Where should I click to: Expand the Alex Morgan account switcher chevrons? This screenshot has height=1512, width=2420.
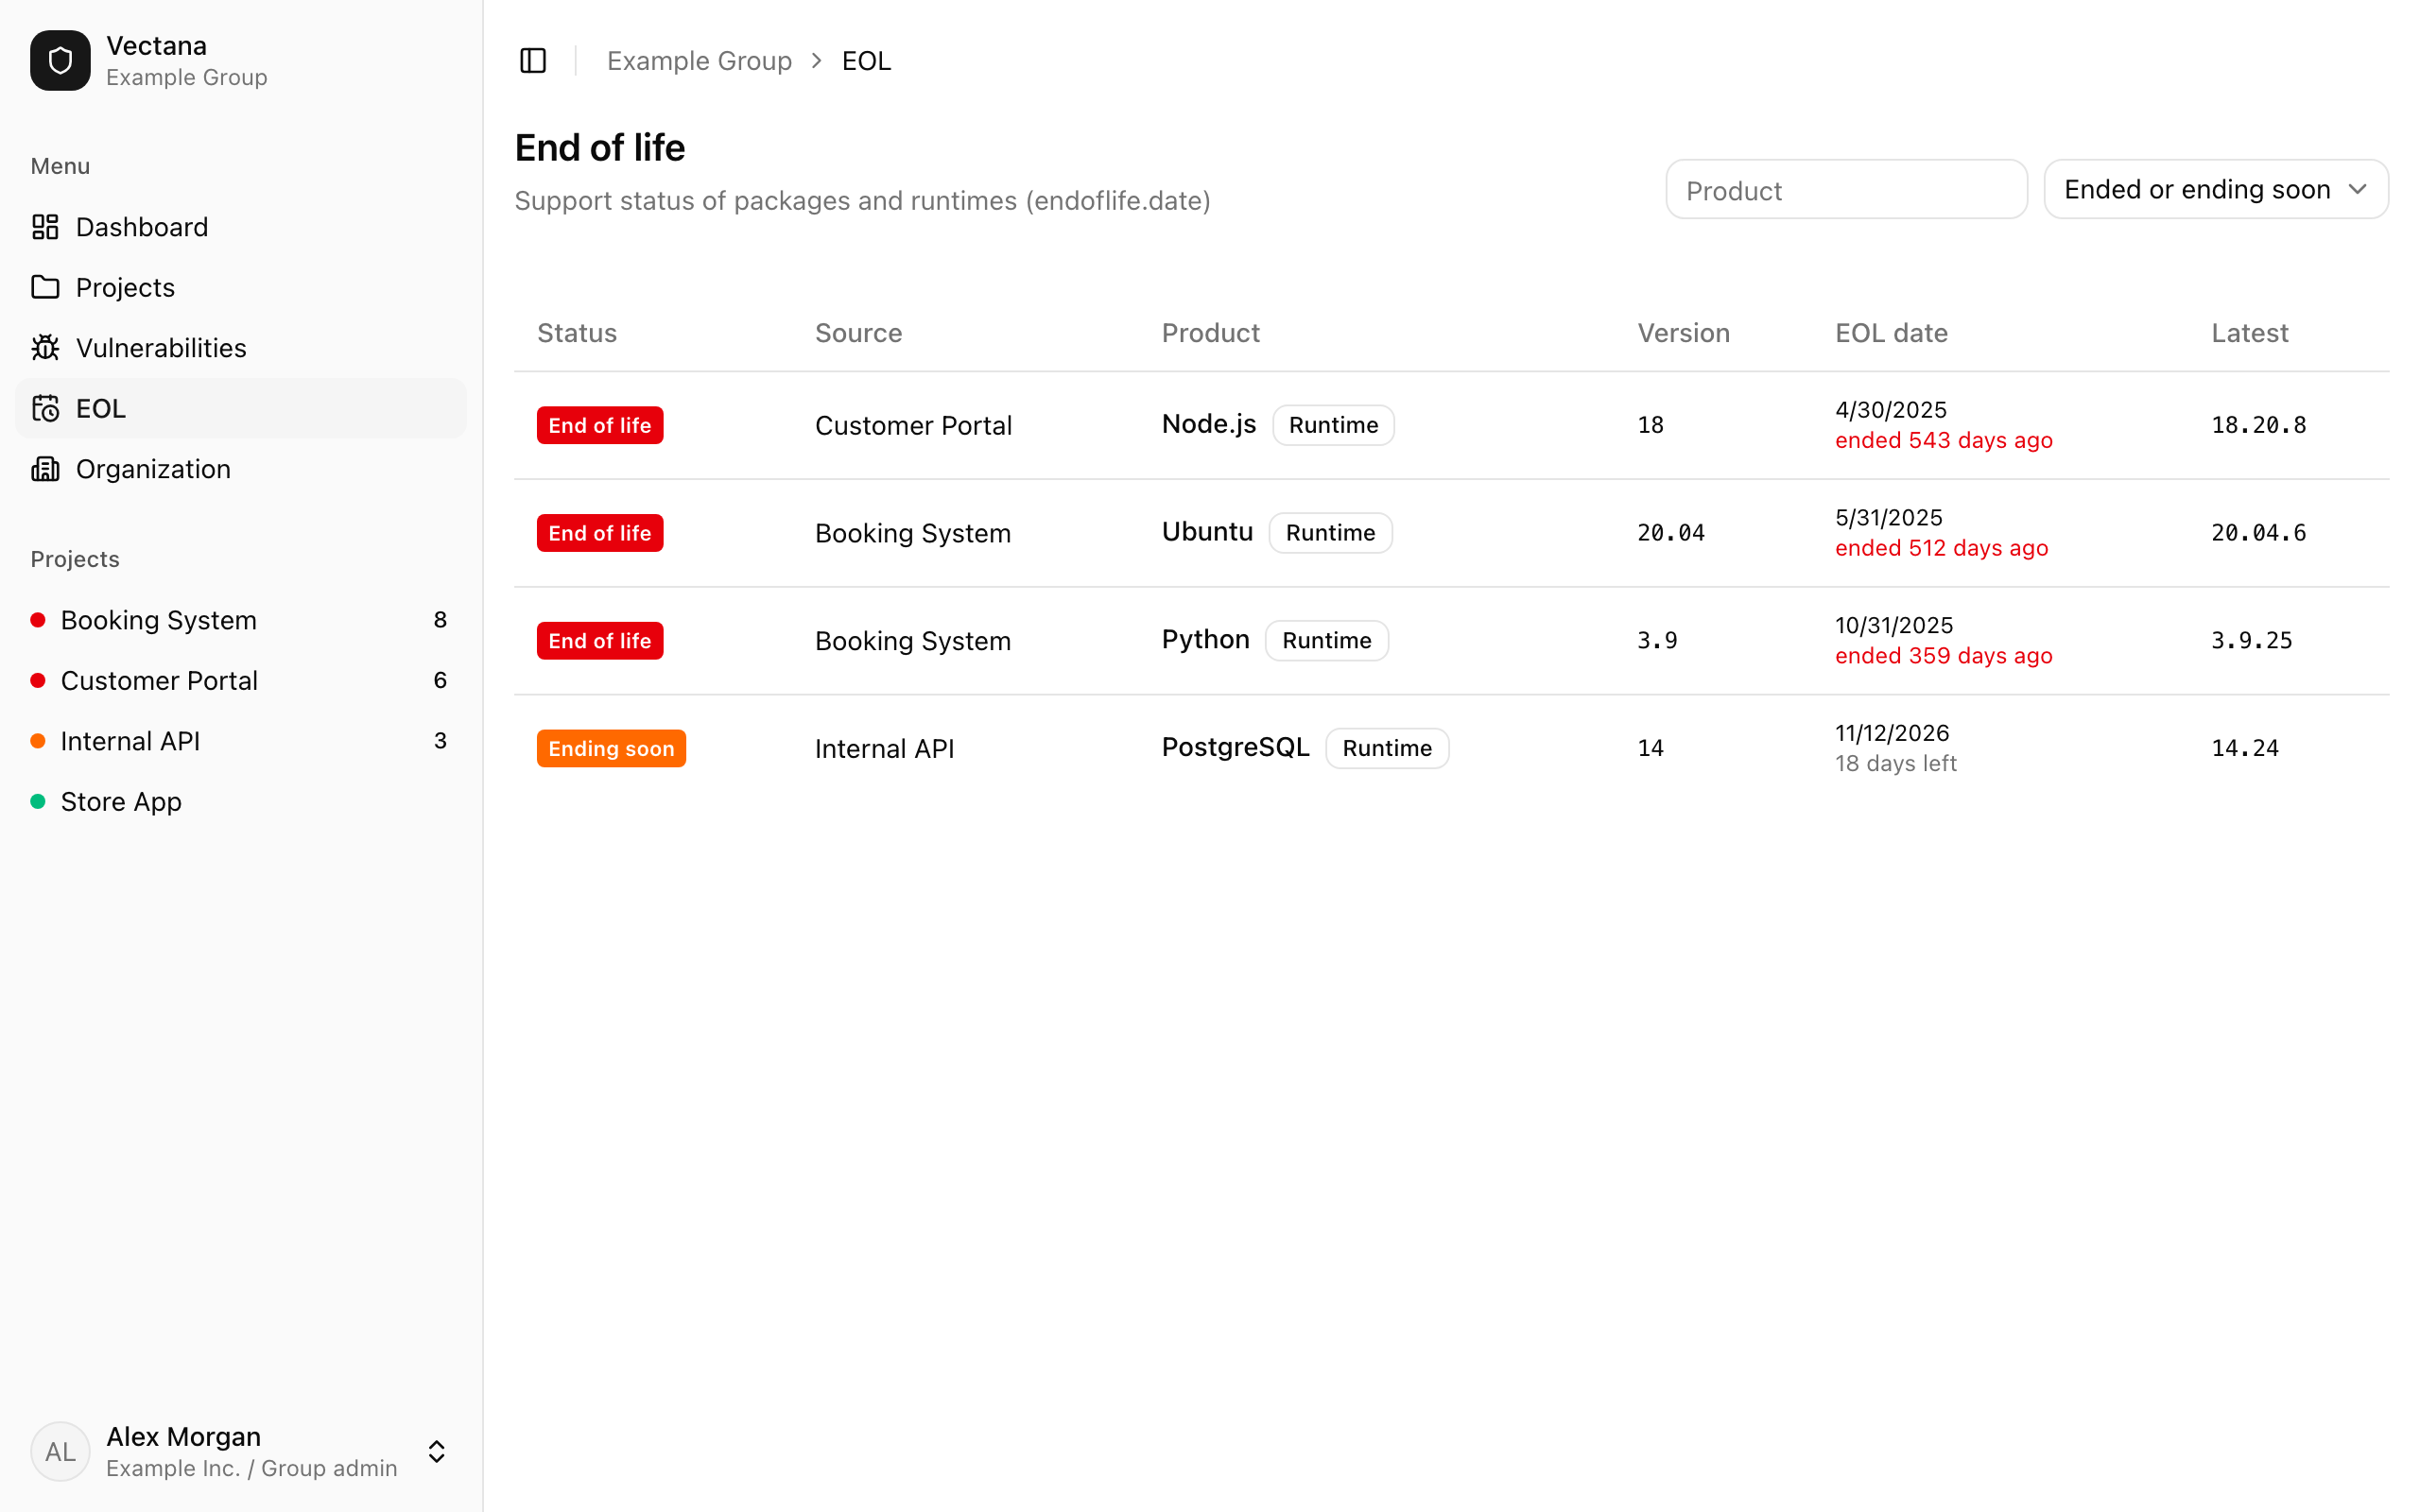437,1451
